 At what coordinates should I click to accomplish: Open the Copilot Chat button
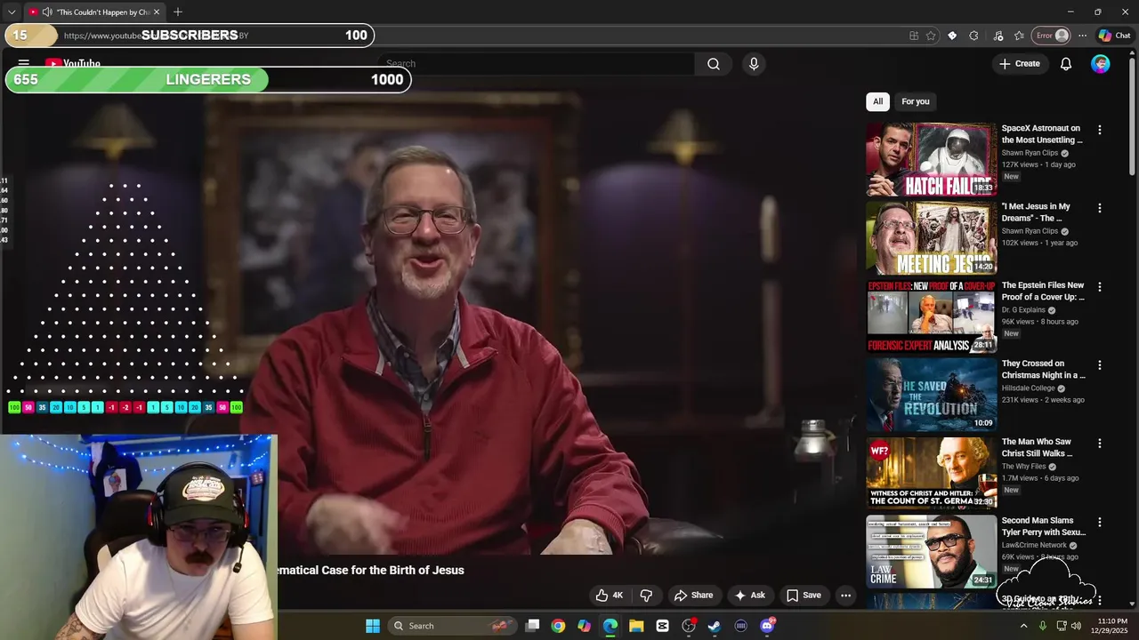coord(1114,36)
